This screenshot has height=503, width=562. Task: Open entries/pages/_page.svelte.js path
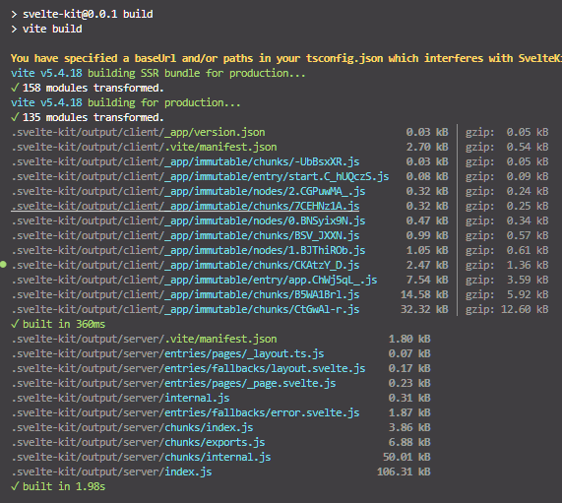(173, 383)
